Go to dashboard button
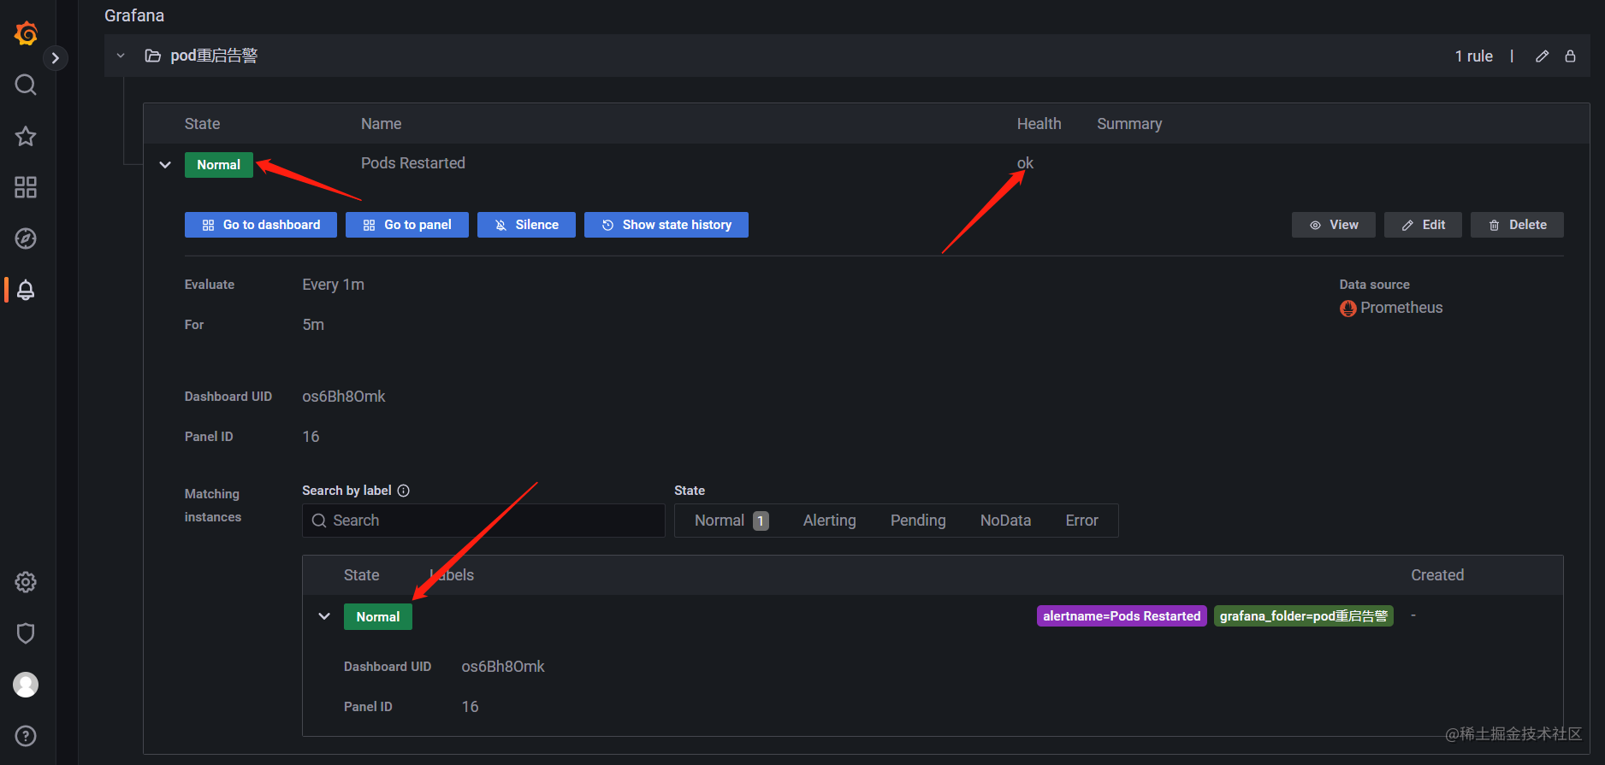This screenshot has width=1605, height=765. pos(261,225)
